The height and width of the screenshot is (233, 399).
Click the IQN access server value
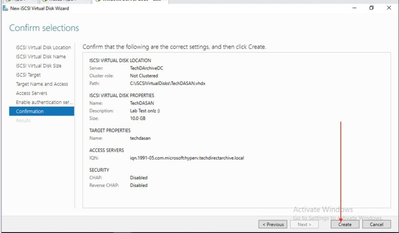(187, 158)
